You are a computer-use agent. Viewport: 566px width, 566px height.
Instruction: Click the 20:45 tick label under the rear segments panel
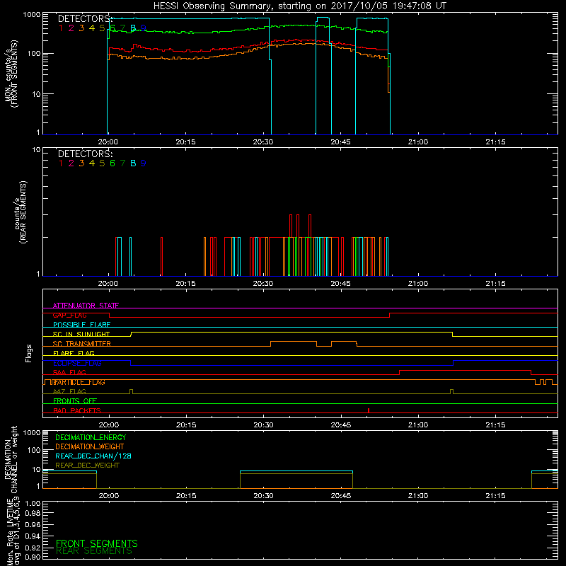(341, 284)
